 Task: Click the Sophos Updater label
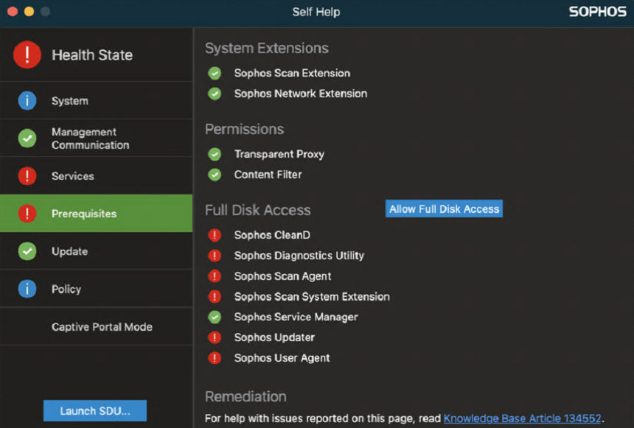tap(274, 338)
